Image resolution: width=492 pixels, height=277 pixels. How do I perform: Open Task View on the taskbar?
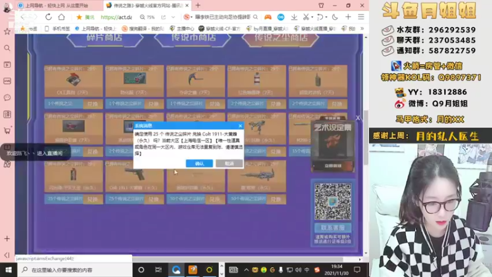(159, 270)
